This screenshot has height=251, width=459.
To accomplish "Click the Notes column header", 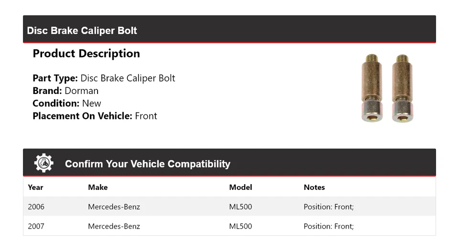I will 314,188.
